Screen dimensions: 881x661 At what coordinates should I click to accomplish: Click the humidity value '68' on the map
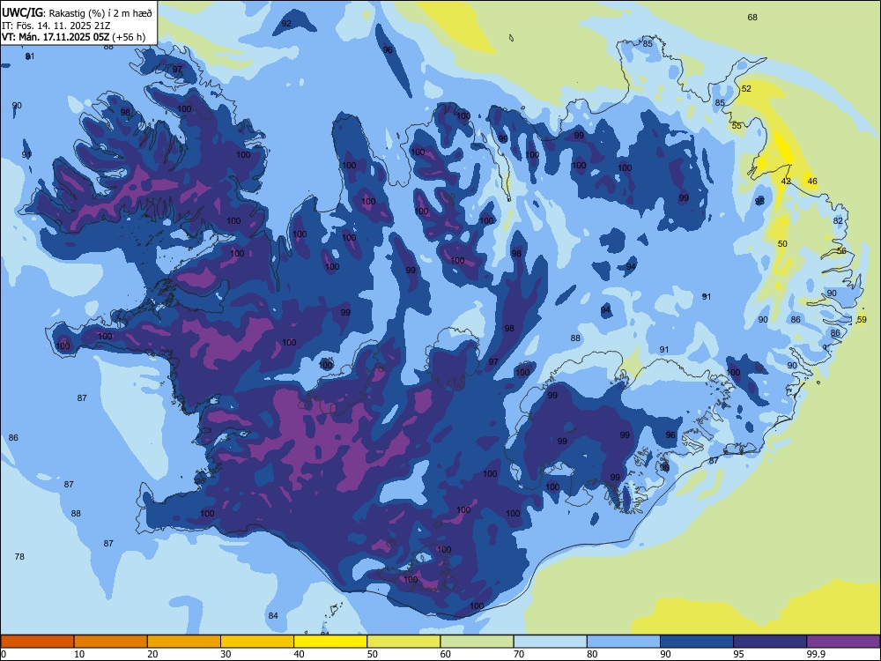[x=752, y=18]
